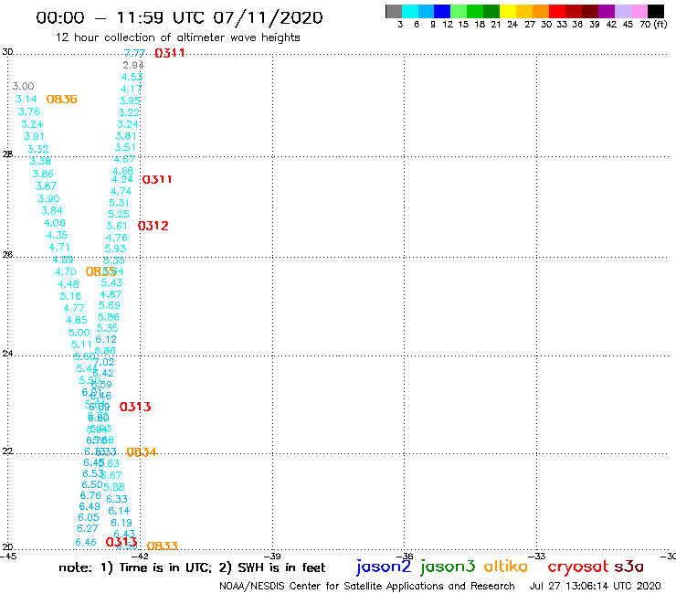Click the wave height value '4.35'
The height and width of the screenshot is (594, 676).
(x=58, y=235)
